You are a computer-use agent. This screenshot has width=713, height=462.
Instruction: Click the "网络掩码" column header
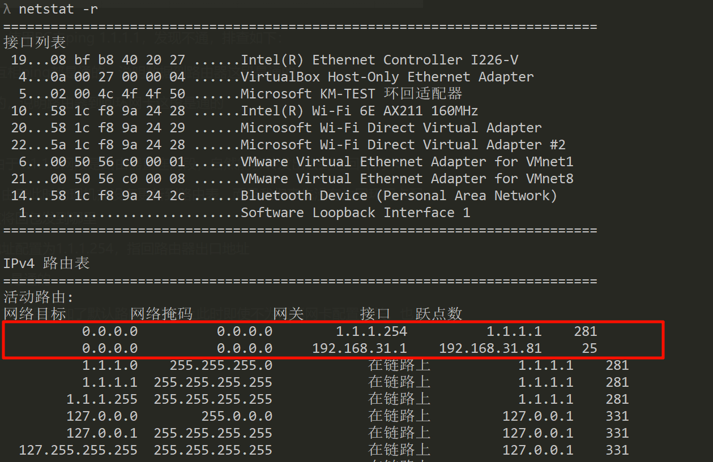click(x=161, y=314)
